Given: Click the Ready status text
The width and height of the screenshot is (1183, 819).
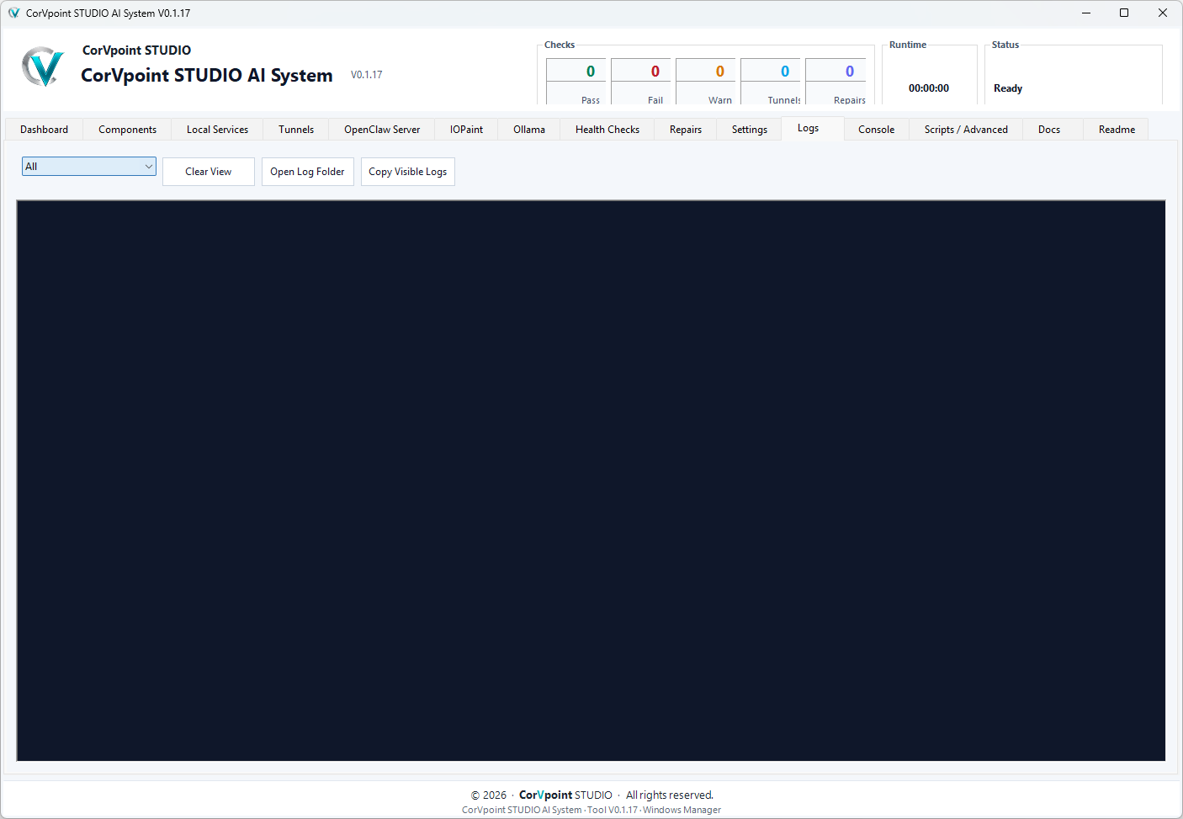Looking at the screenshot, I should click(x=1008, y=88).
